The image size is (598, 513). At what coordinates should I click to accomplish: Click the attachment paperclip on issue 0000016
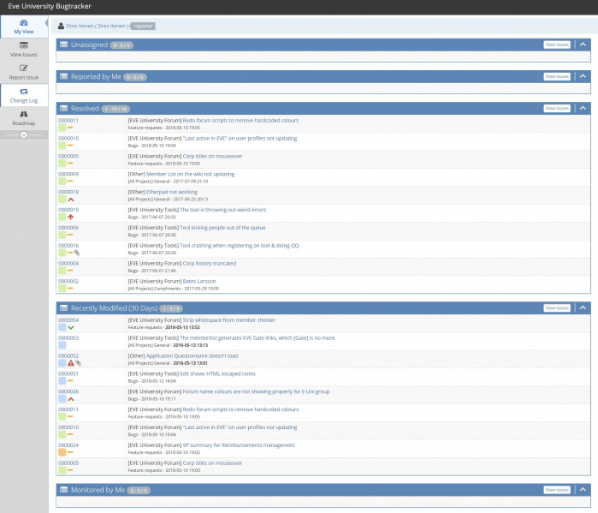click(x=78, y=253)
